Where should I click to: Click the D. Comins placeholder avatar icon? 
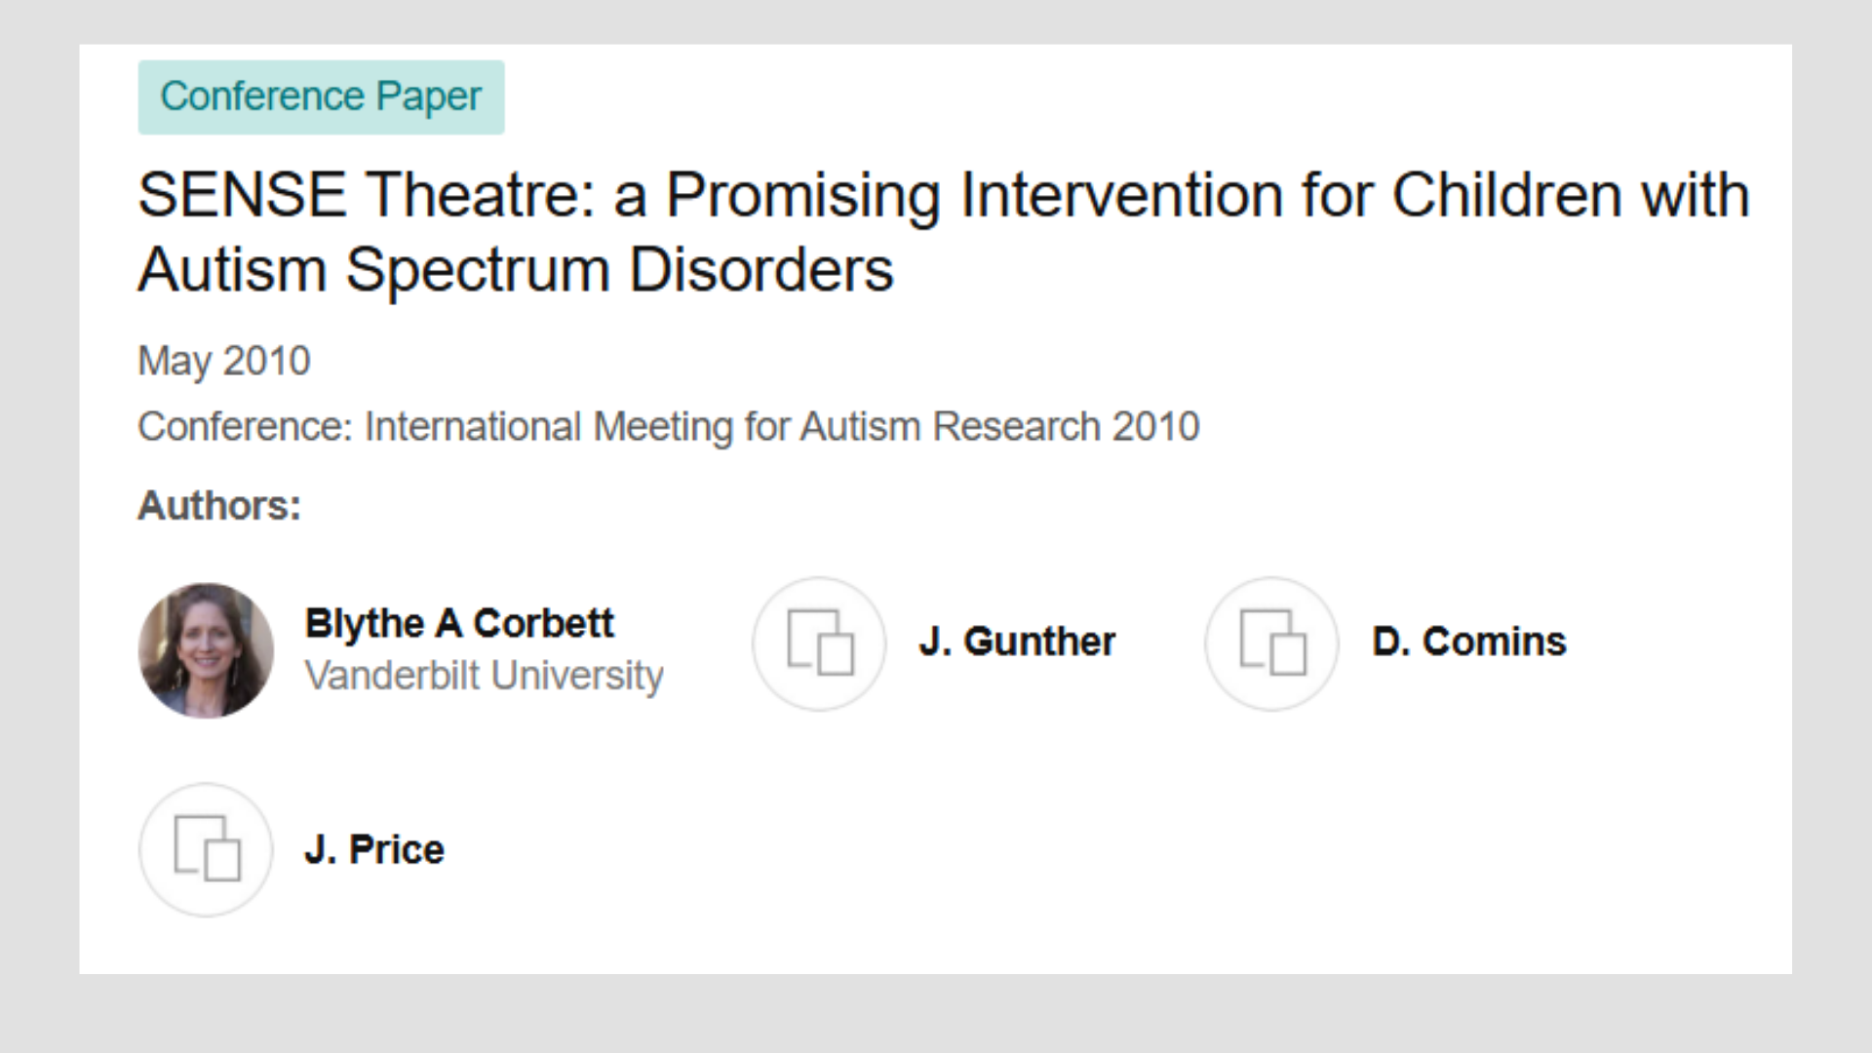point(1271,643)
